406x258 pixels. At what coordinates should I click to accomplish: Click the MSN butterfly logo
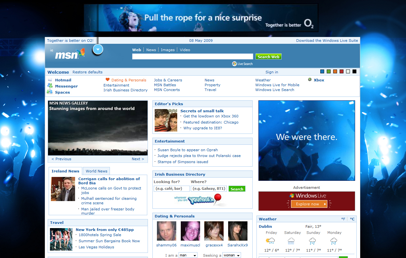70,54
